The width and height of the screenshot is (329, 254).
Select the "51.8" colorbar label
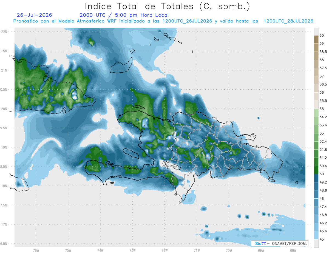click(x=323, y=150)
